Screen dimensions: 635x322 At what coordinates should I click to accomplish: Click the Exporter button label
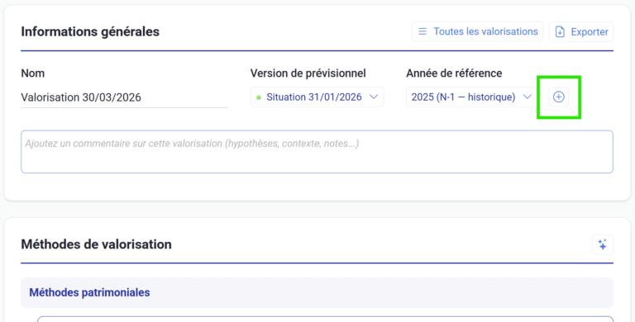click(x=590, y=32)
